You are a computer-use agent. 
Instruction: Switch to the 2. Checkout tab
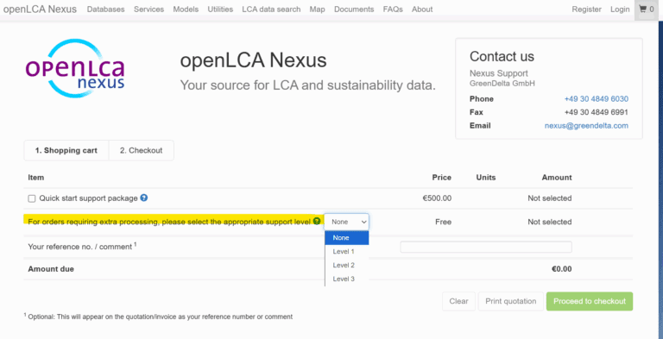142,150
